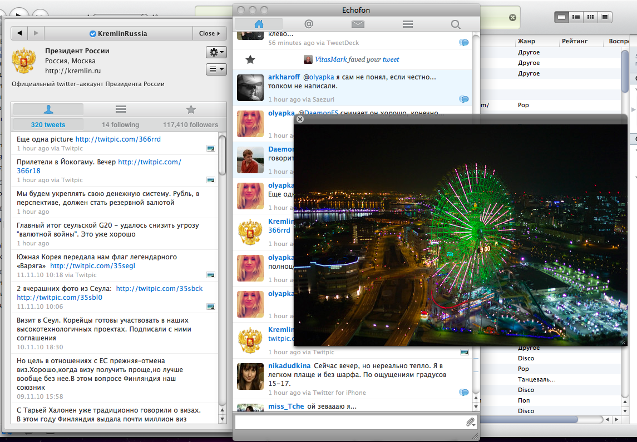The image size is (637, 442).
Task: Click picture icon on 'Варяга' flag tweet
Action: tap(211, 275)
